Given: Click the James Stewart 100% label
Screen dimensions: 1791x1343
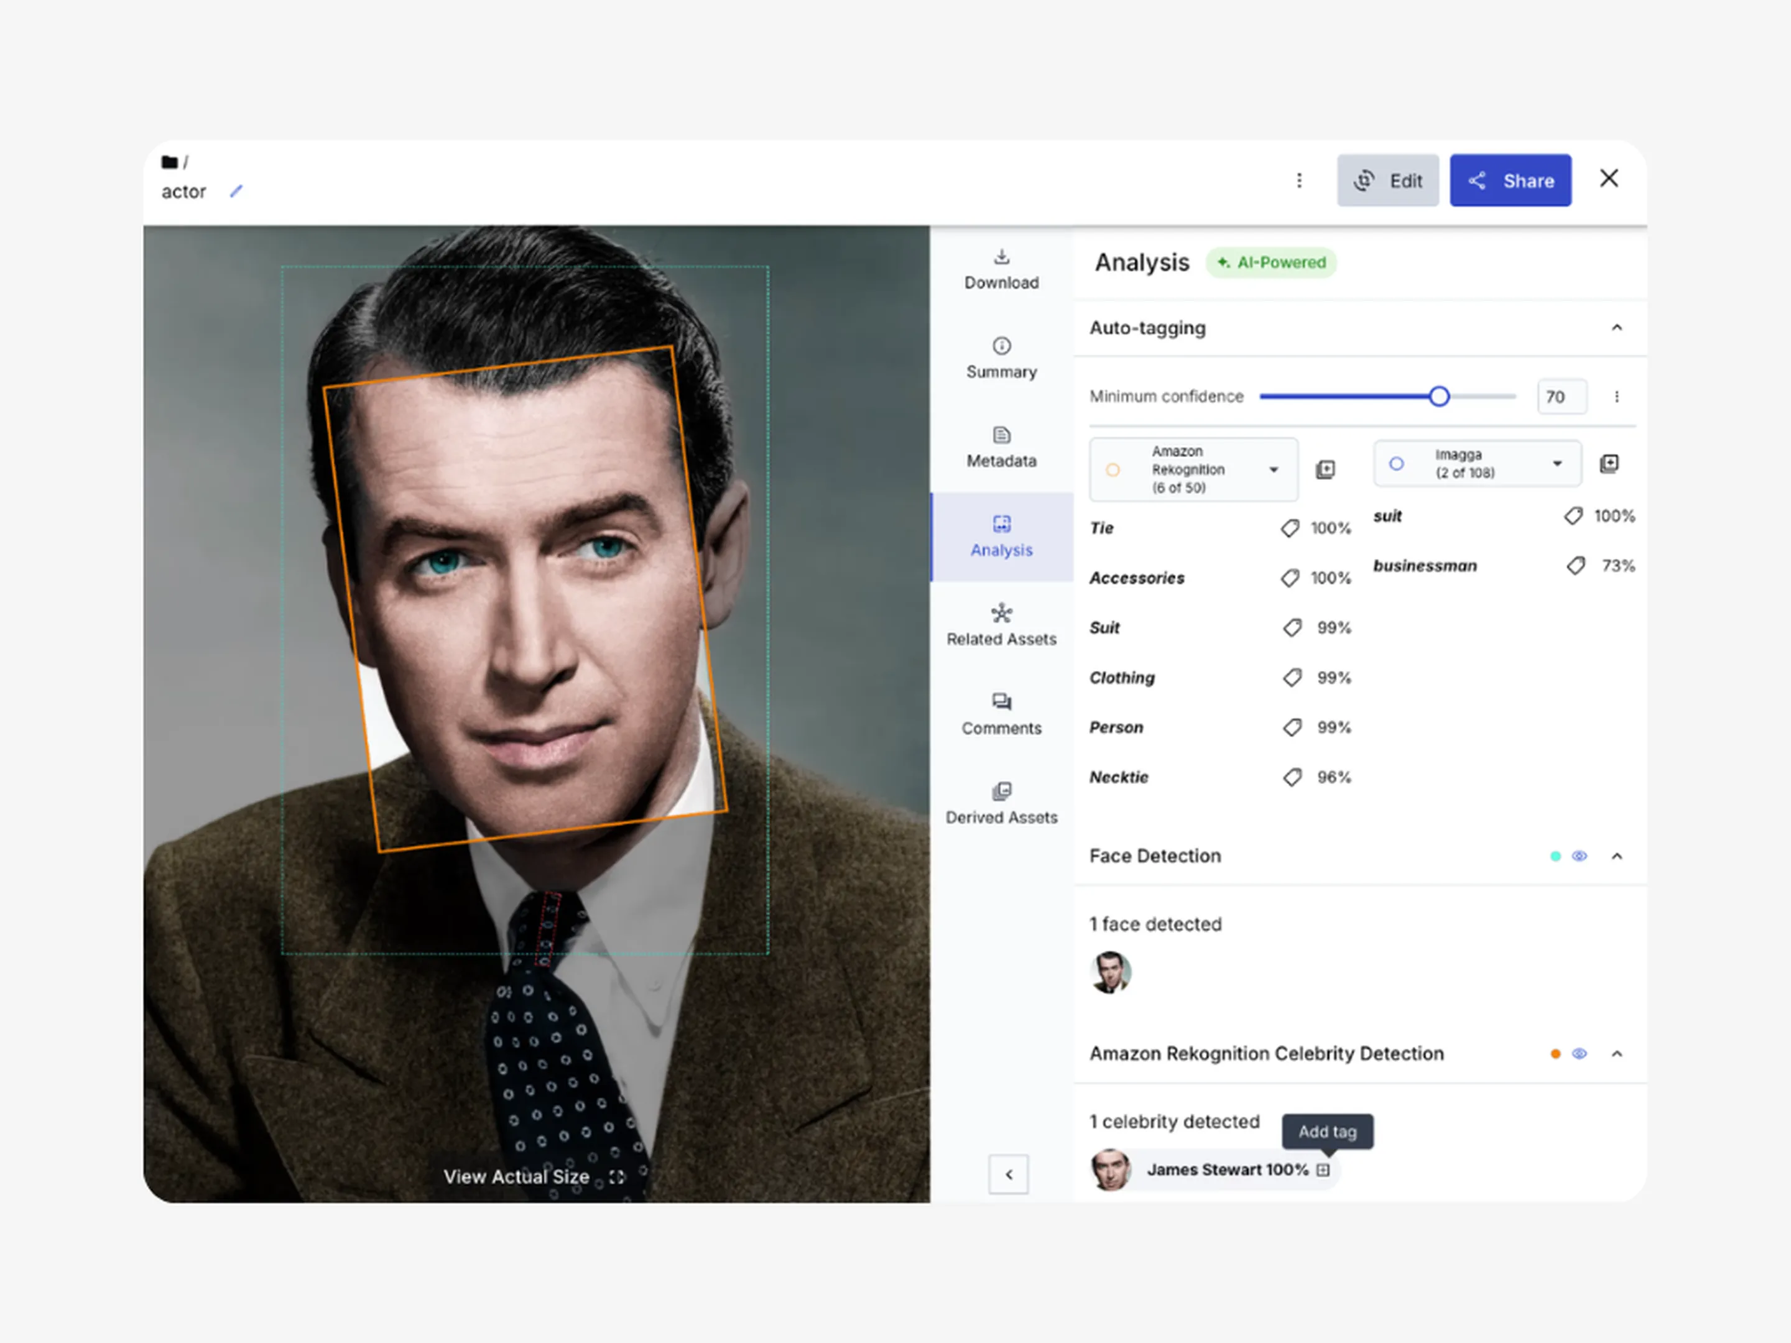Looking at the screenshot, I should 1228,1170.
